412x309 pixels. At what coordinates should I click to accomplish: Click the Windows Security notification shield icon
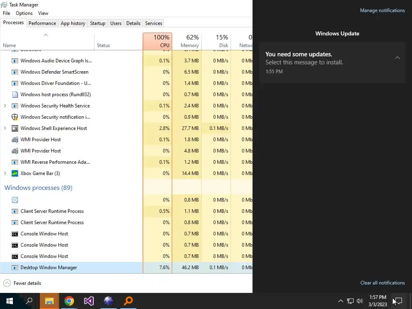click(x=15, y=117)
